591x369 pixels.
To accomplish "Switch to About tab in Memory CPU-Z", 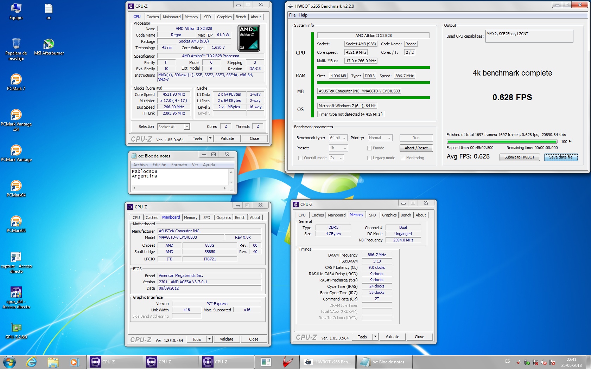I will pyautogui.click(x=420, y=215).
